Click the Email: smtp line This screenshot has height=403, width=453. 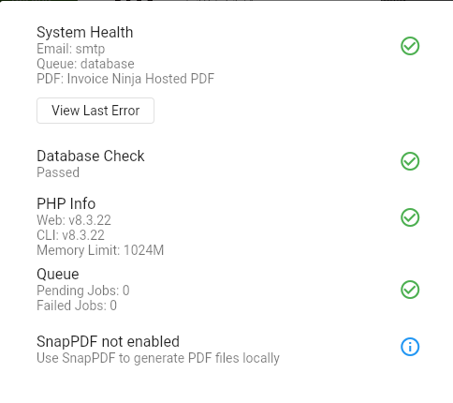(x=71, y=49)
